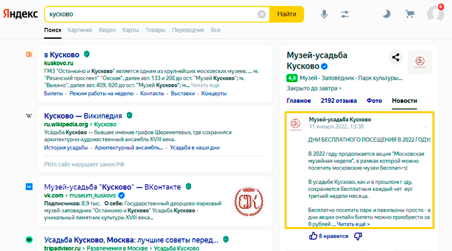
Task: Open user profile avatar
Action: (x=435, y=14)
